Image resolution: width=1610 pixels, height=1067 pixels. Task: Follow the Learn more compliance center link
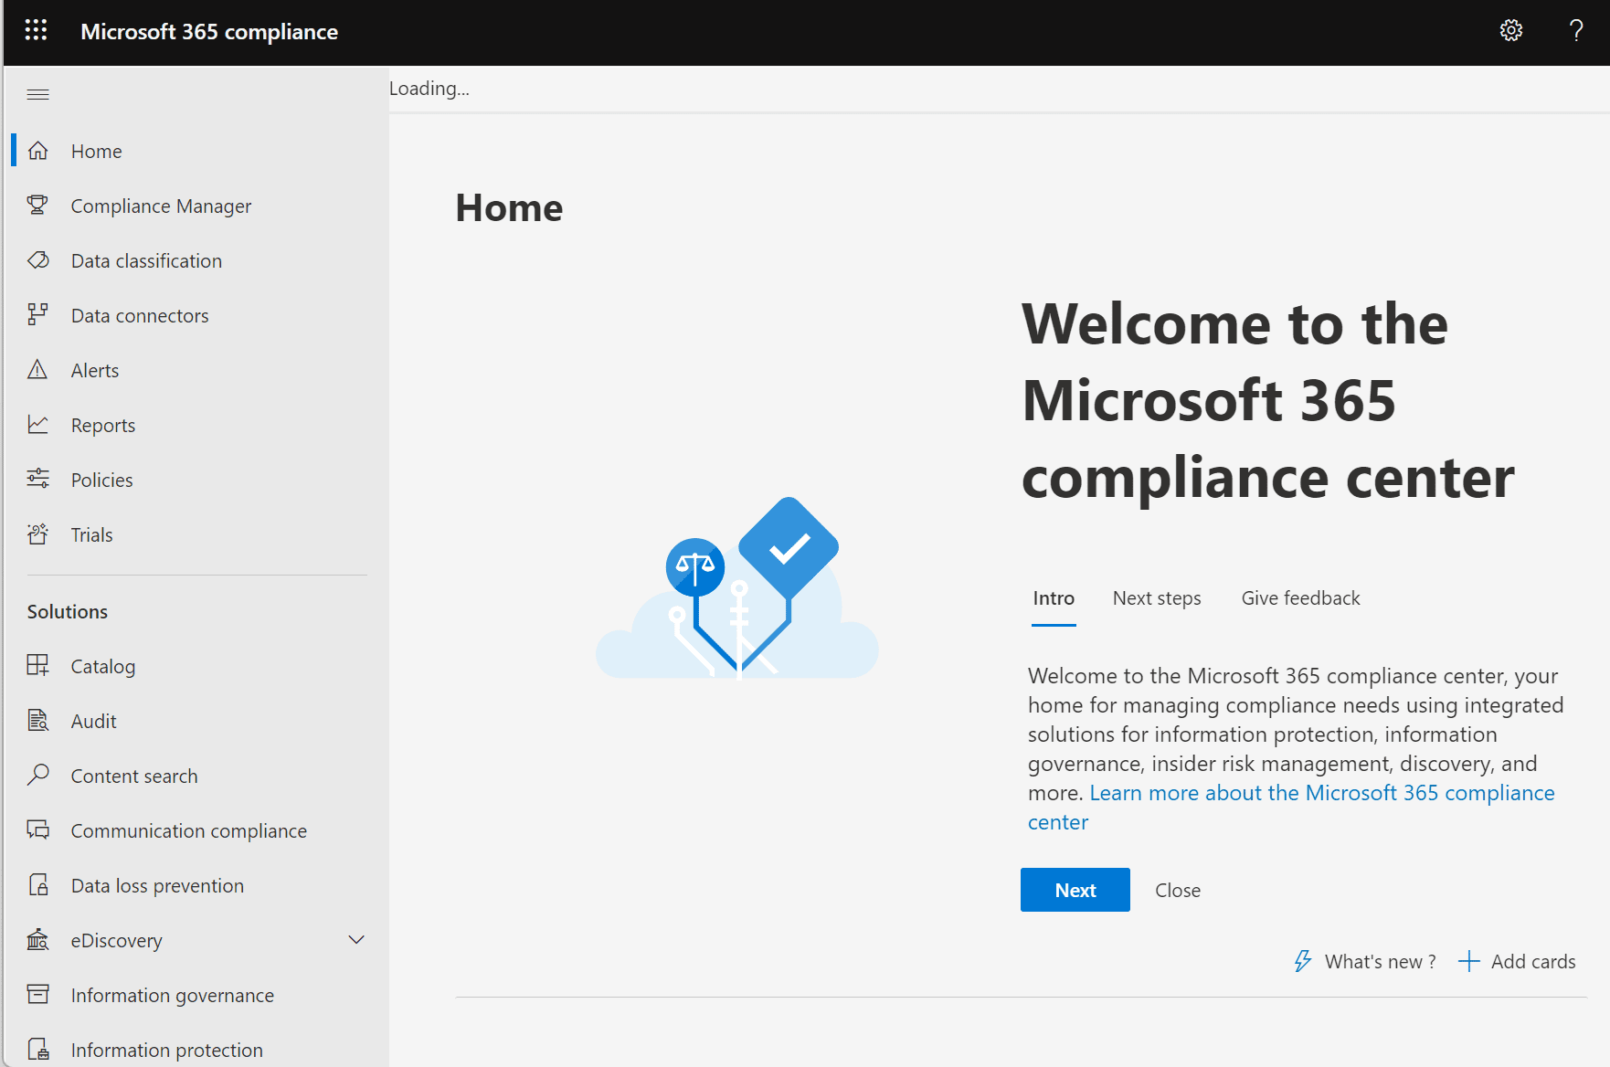point(1321,793)
